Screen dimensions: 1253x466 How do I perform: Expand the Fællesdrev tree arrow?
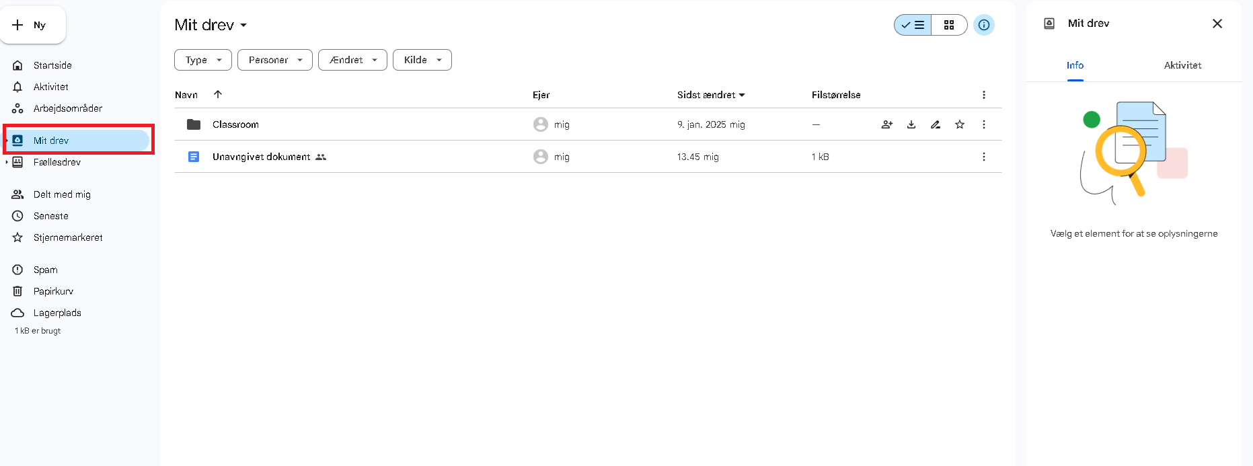pos(7,162)
